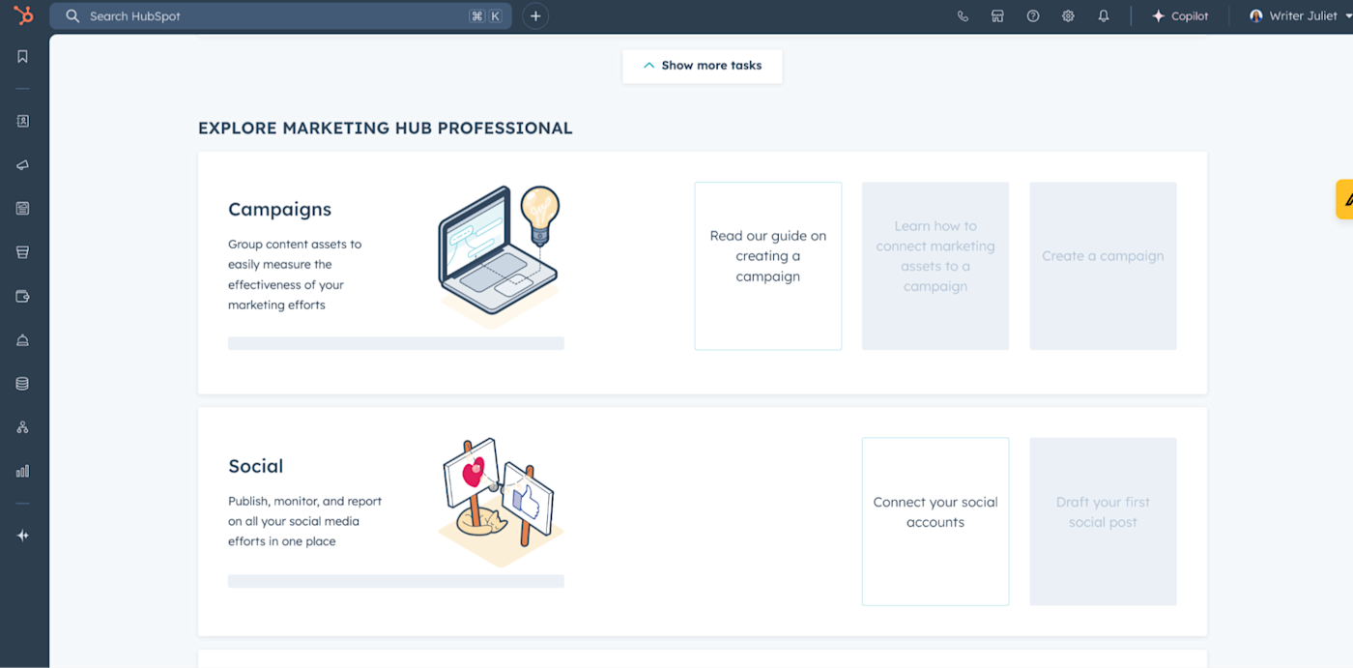Open the Breeze sparkle sidebar icon
The width and height of the screenshot is (1353, 668).
(23, 536)
